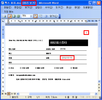Select Print Layout view button in status area
Image resolution: width=102 pixels, height=100 pixels.
[x=8, y=94]
